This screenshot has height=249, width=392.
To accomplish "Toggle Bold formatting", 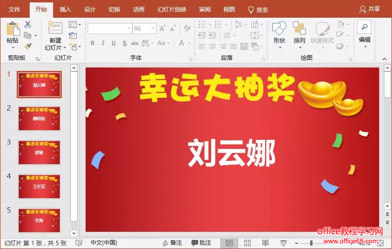I will [92, 43].
